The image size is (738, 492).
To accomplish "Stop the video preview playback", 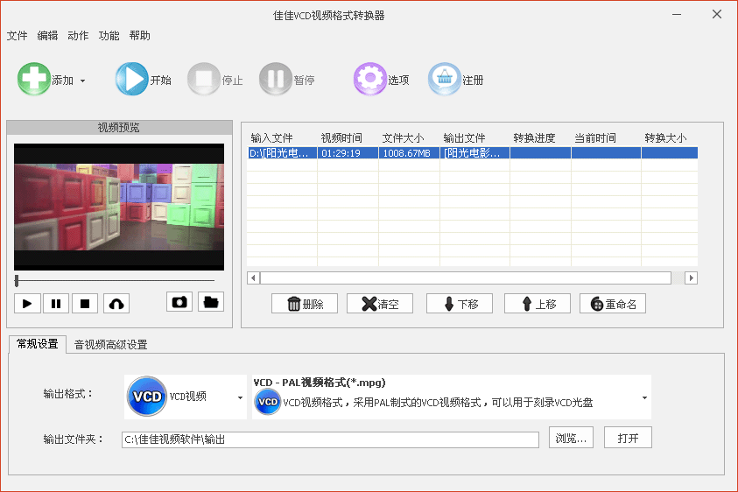I will [85, 304].
